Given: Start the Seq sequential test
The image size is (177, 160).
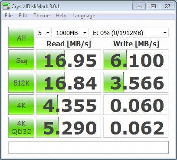Looking at the screenshot, I should point(21,60).
